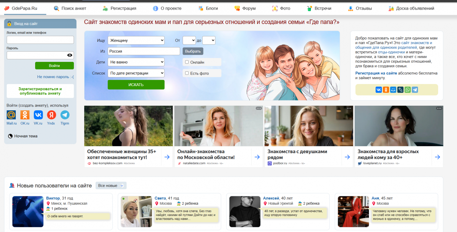Viewport: 457px width, 232px height.
Task: Open the Дети dropdown showing Не важно
Action: [x=136, y=62]
